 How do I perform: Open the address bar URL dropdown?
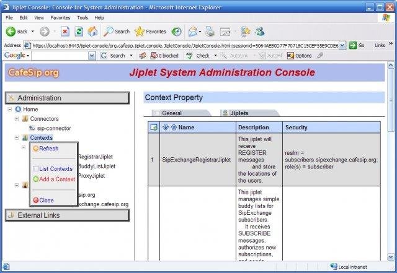coord(342,46)
